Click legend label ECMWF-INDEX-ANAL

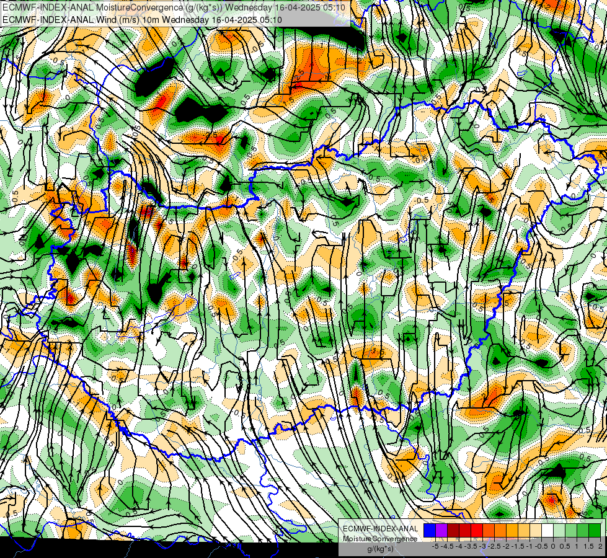coord(381,529)
